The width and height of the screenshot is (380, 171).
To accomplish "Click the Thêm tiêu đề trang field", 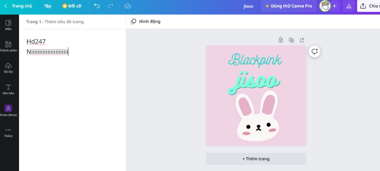I will point(64,22).
